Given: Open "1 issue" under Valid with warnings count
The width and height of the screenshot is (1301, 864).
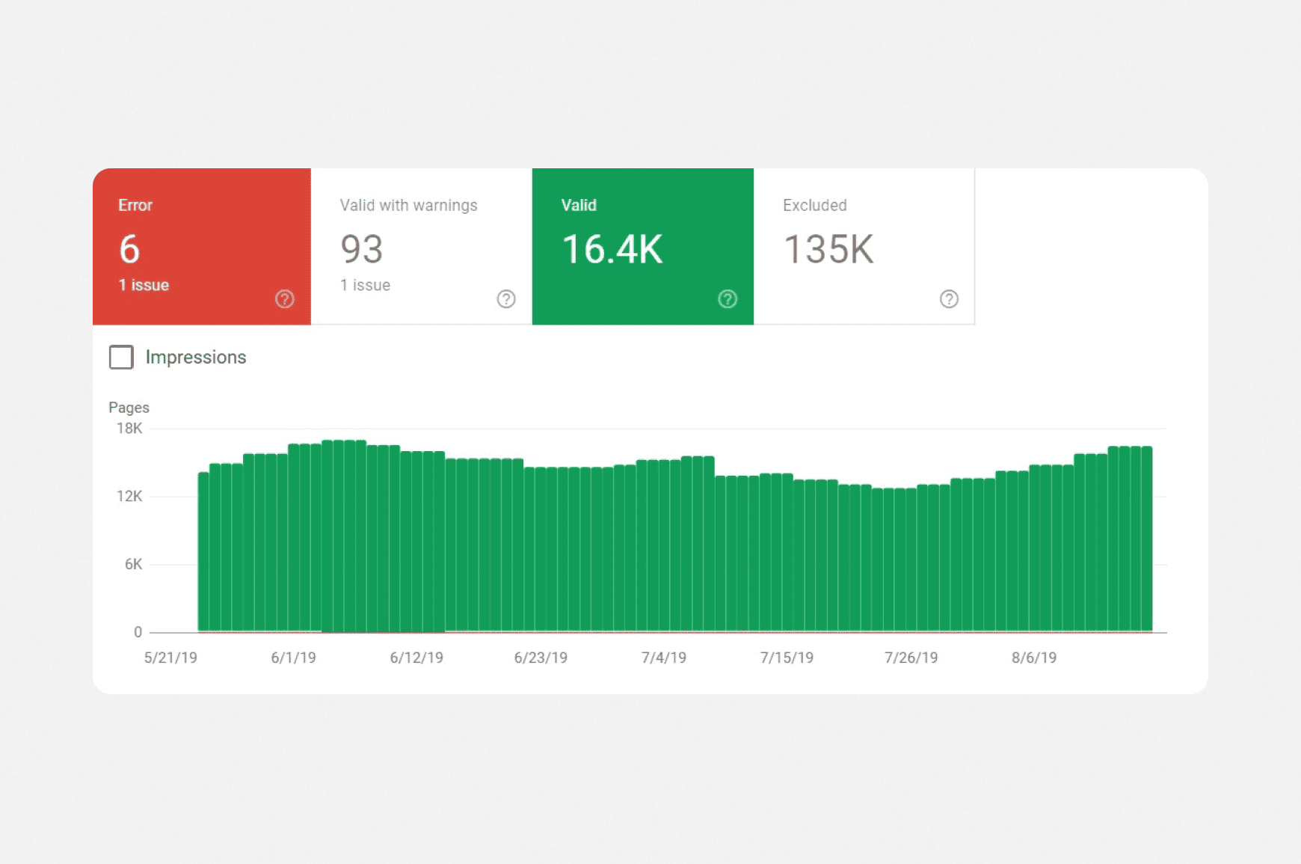Looking at the screenshot, I should coord(365,285).
